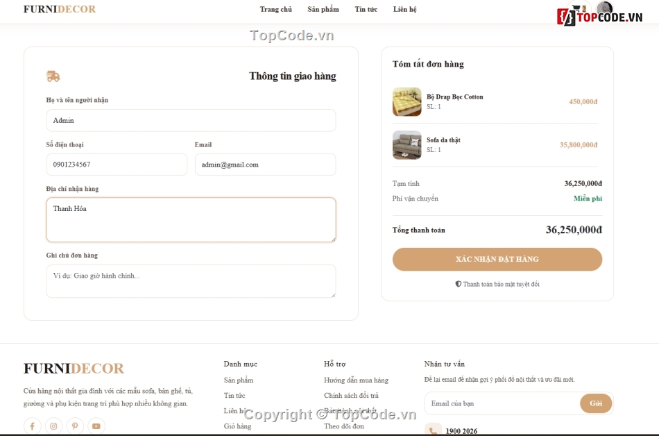Open the Instagram social icon in footer
Image resolution: width=659 pixels, height=436 pixels.
coord(54,426)
